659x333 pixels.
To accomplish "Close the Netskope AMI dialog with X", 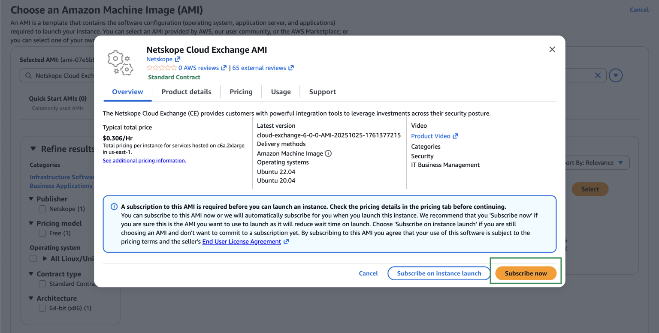I will 552,50.
